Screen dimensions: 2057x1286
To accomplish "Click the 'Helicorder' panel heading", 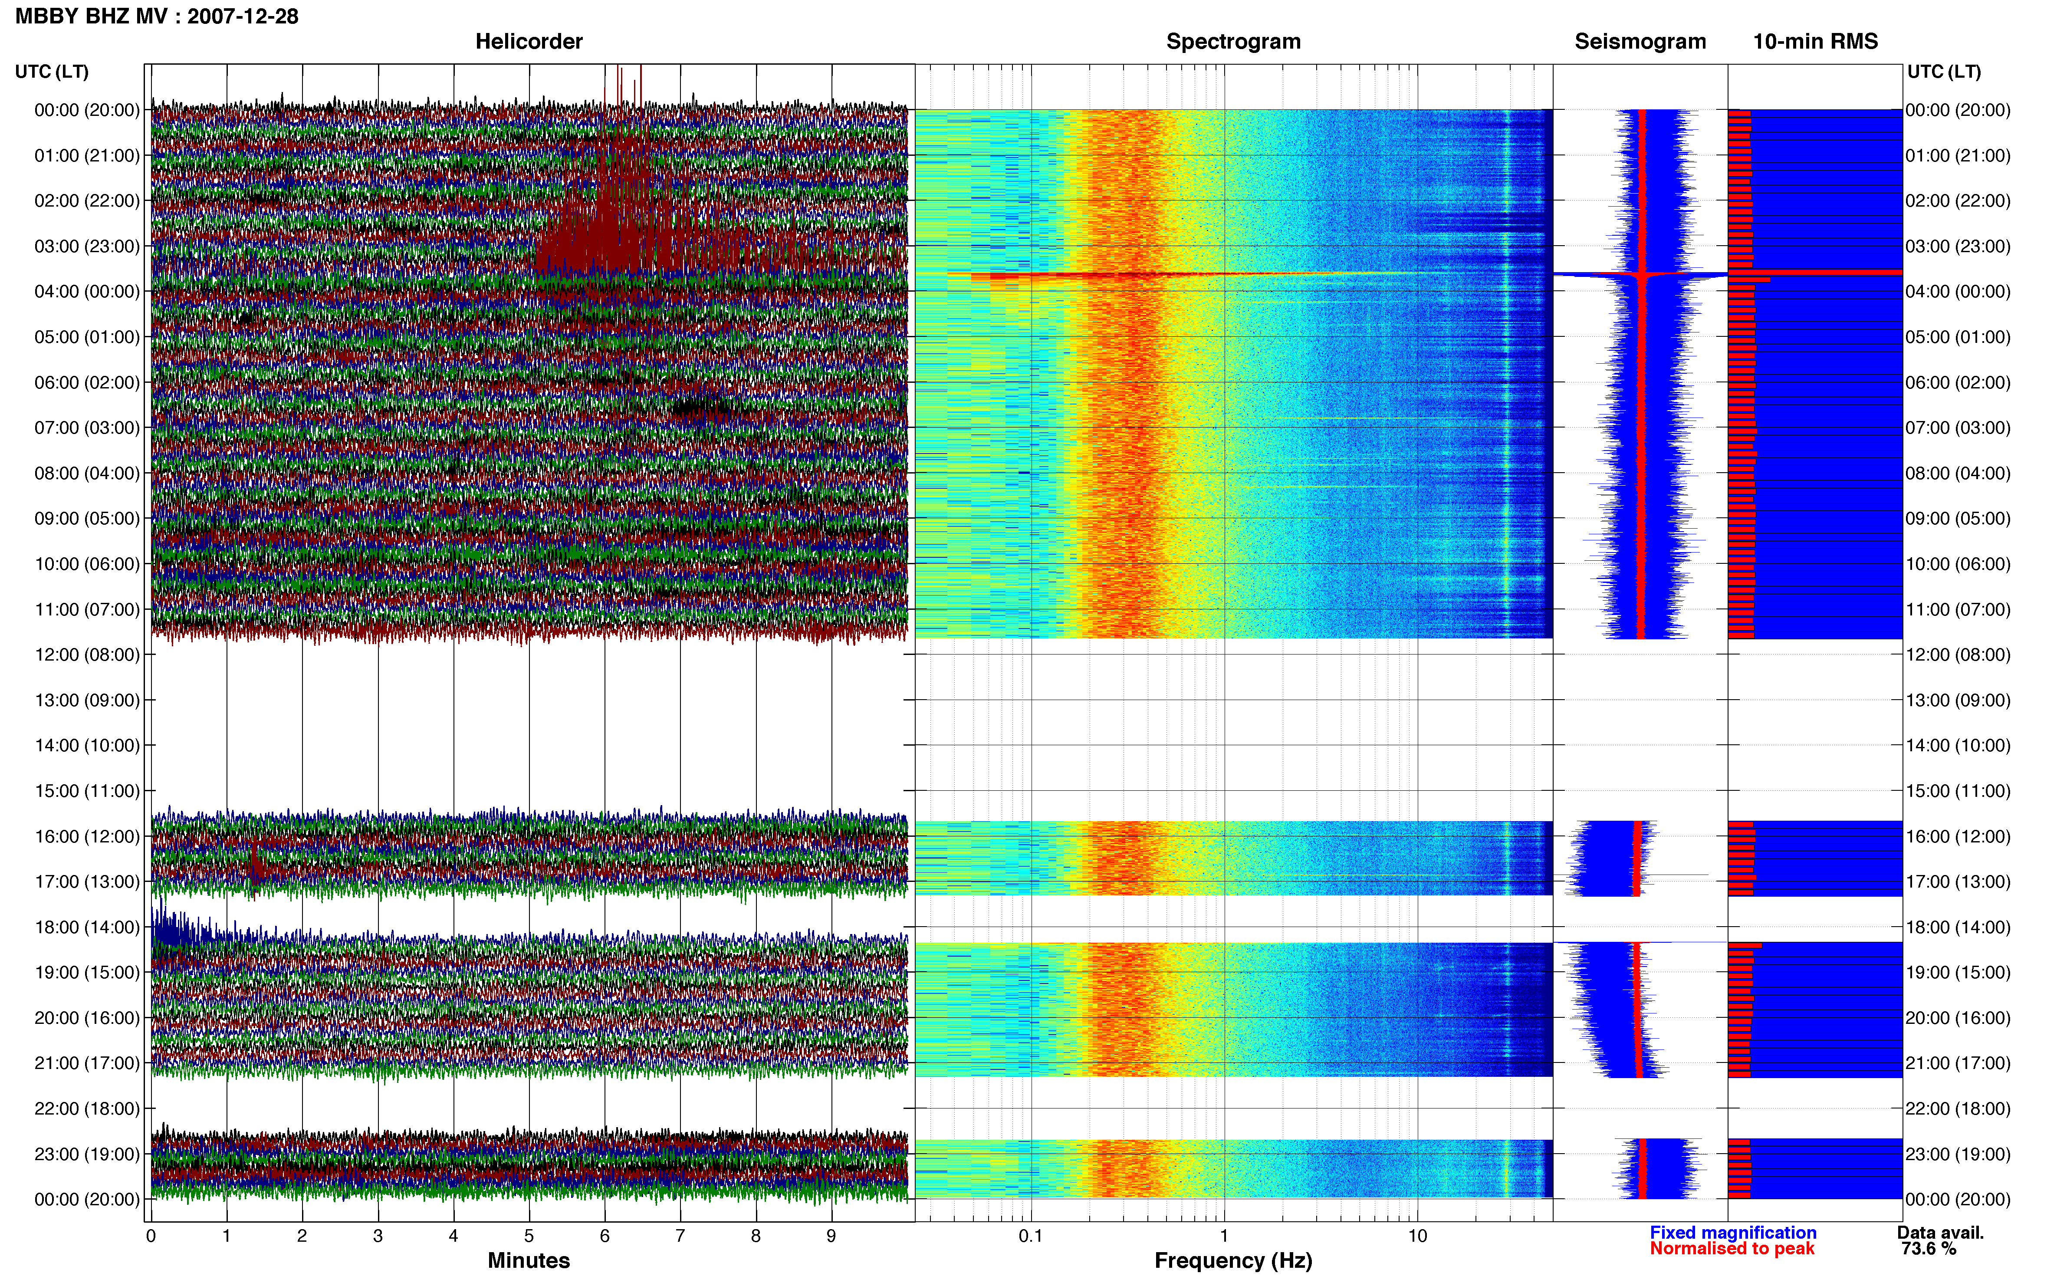I will (x=529, y=41).
